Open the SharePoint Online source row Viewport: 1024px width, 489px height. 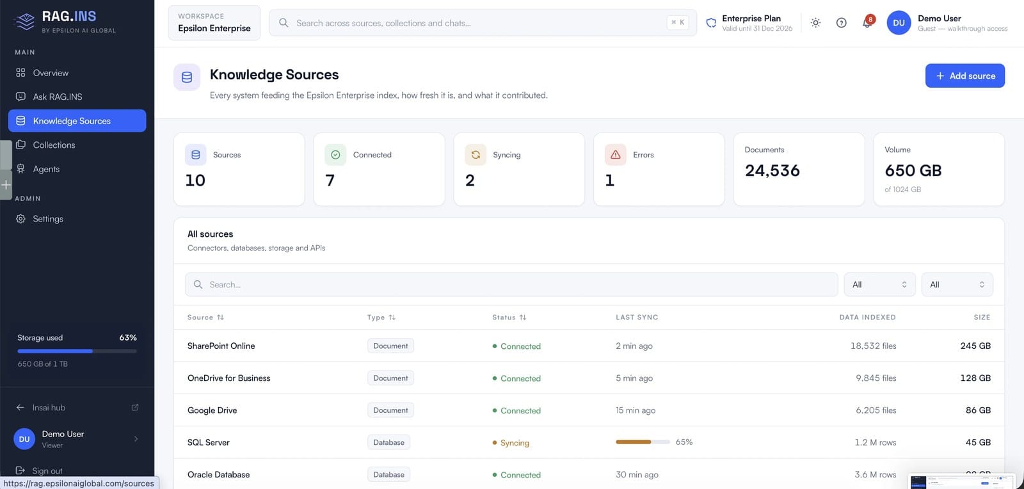[x=589, y=346]
